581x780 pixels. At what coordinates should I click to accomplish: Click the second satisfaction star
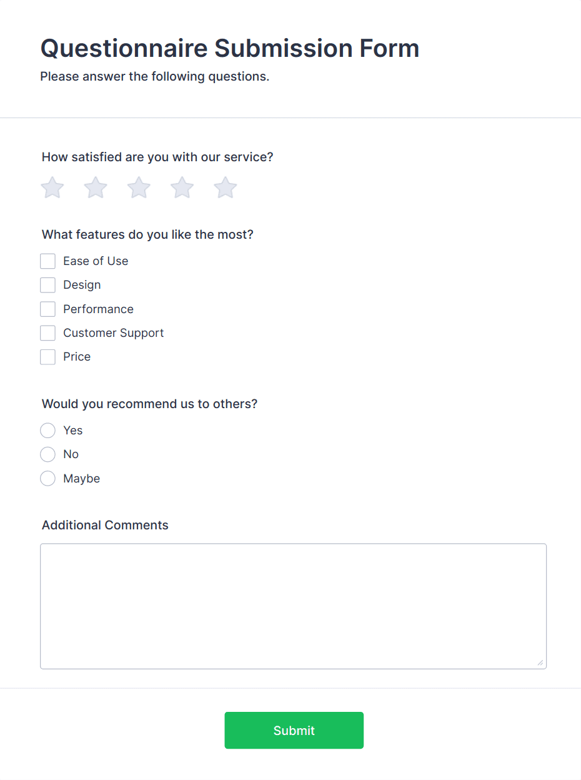(x=95, y=187)
